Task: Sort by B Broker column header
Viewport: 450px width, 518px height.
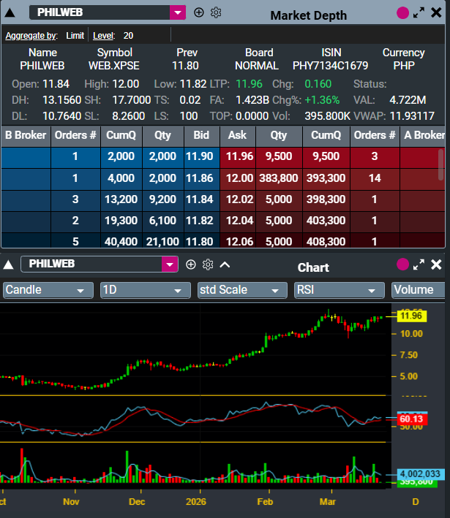Action: click(x=26, y=135)
